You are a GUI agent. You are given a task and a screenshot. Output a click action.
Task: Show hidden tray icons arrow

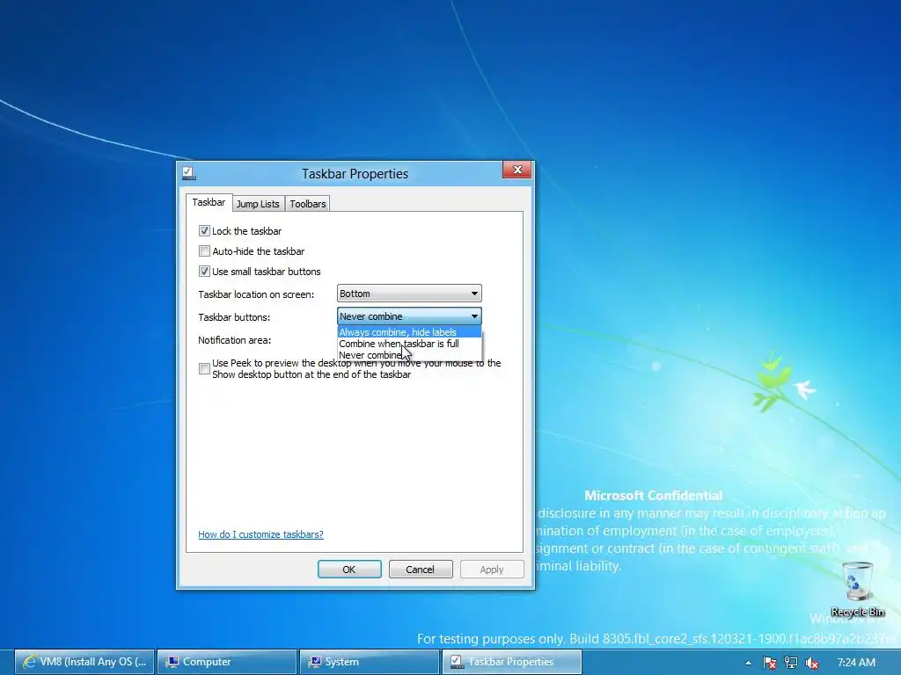point(748,663)
